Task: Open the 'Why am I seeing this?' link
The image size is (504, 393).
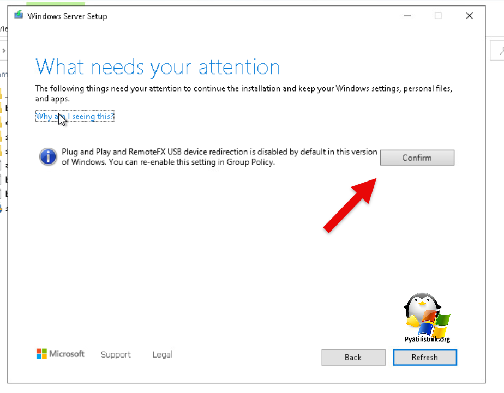Action: point(75,117)
